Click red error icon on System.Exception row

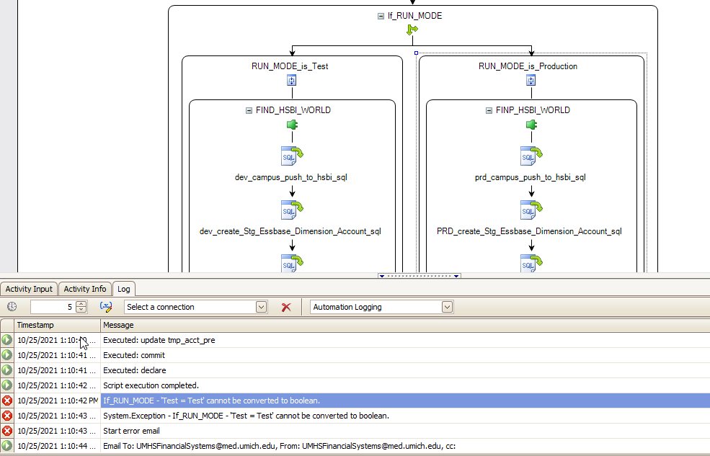tap(6, 416)
